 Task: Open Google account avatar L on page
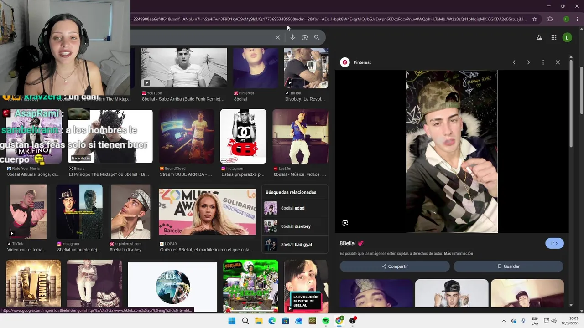tap(567, 37)
